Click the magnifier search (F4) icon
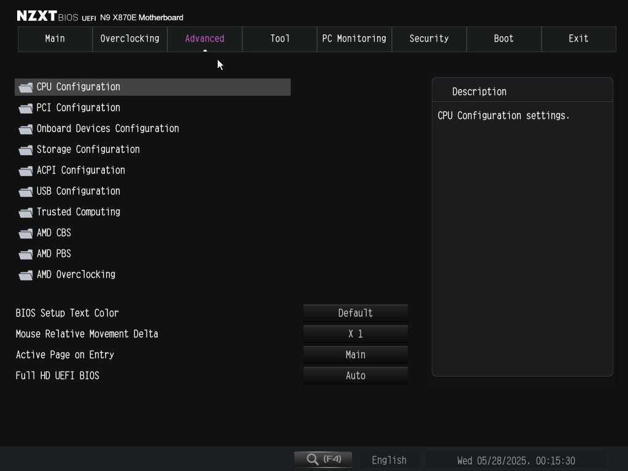This screenshot has height=471, width=628. (x=313, y=459)
